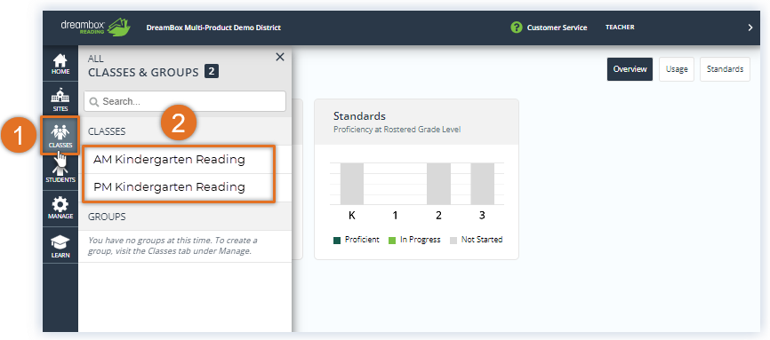Click the CLASSES section header
The image size is (770, 340).
pyautogui.click(x=107, y=131)
